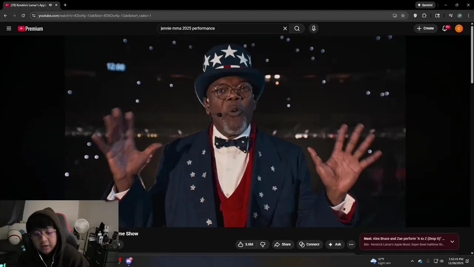
Task: Select the youtube.com URL in address bar
Action: (95, 16)
